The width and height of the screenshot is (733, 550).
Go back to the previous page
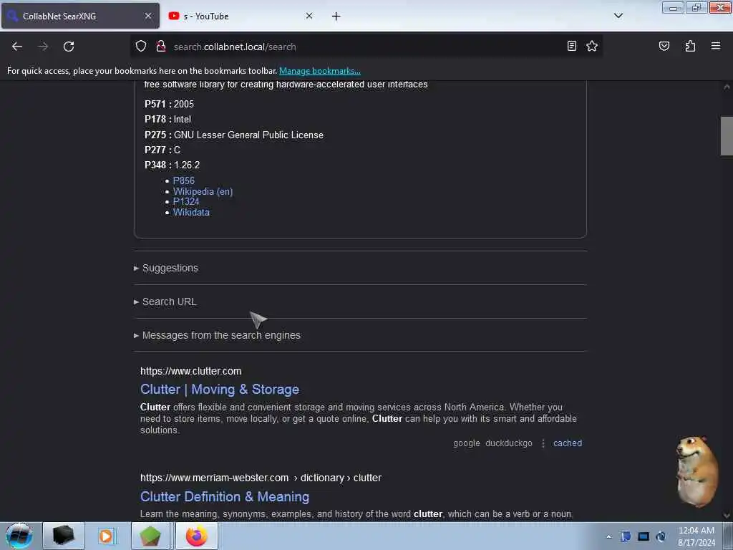tap(17, 47)
